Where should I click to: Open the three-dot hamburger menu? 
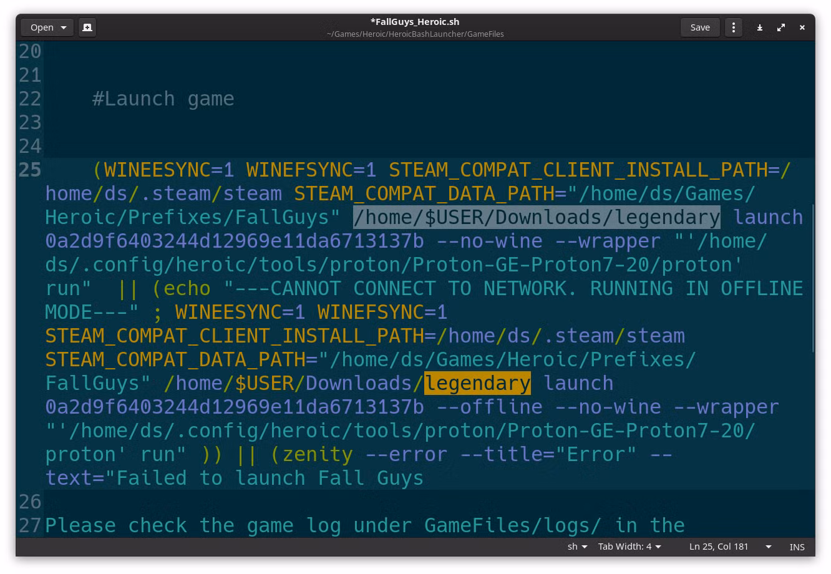[734, 27]
